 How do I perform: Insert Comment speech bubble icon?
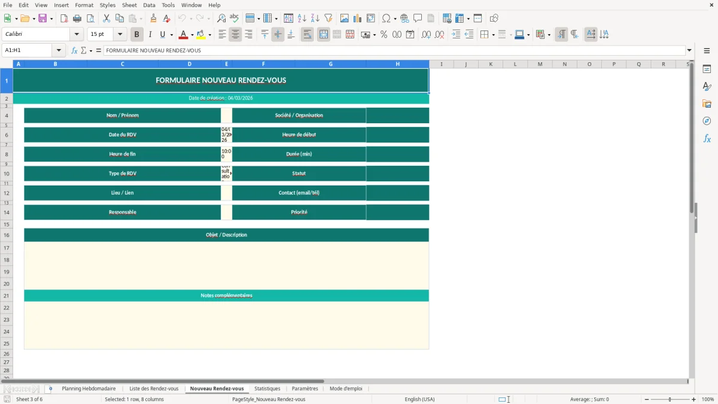(x=418, y=19)
